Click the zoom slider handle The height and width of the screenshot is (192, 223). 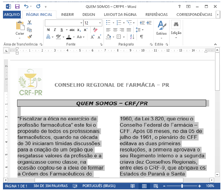pos(182,186)
